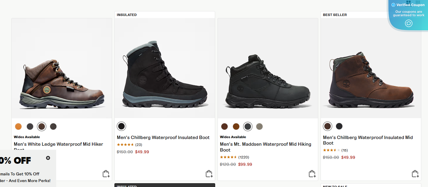The height and width of the screenshot is (187, 428).
Task: Select the gray colorway on Mt. Maddsen boot
Action: pyautogui.click(x=248, y=126)
